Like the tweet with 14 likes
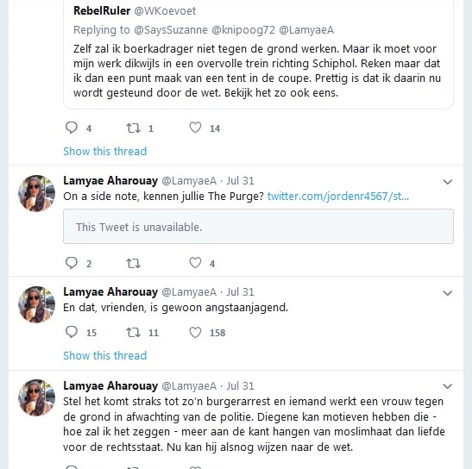Viewport: 472px width, 469px height. click(195, 128)
